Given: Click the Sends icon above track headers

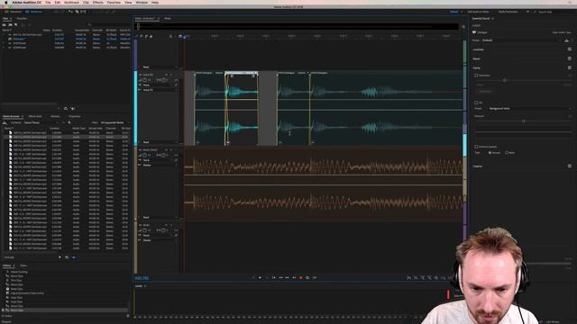Looking at the screenshot, I should [146, 36].
